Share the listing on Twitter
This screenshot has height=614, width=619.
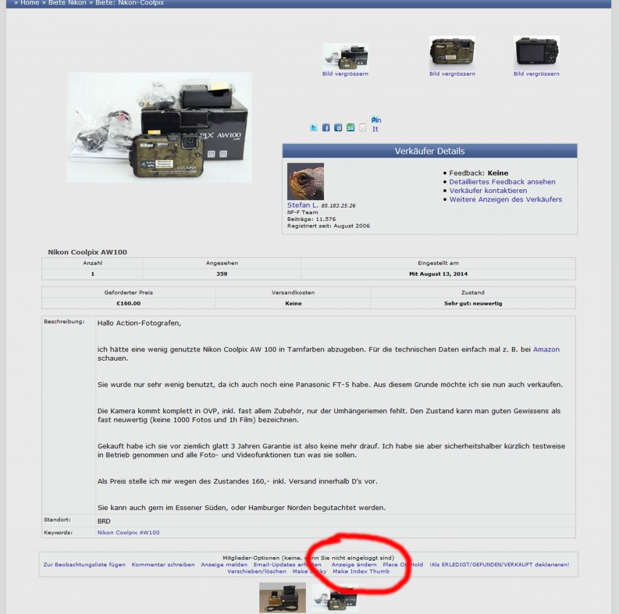pos(314,128)
